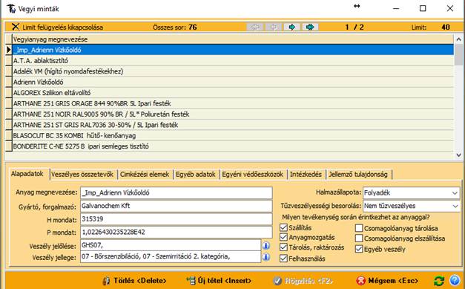Jump to last page double green arrow
Image resolution: width=465 pixels, height=289 pixels.
(x=310, y=27)
